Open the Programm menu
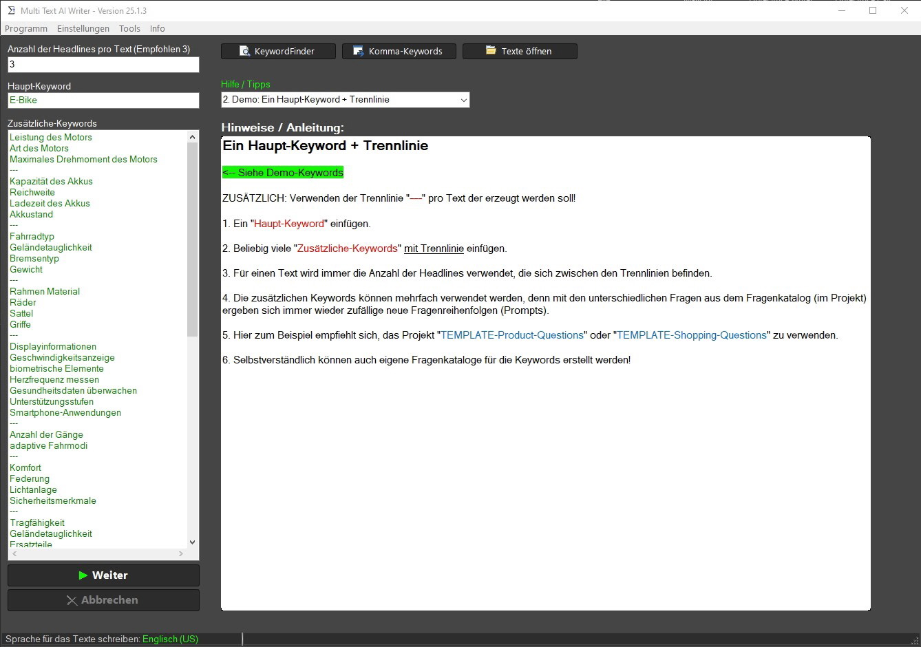This screenshot has width=921, height=647. coord(26,28)
